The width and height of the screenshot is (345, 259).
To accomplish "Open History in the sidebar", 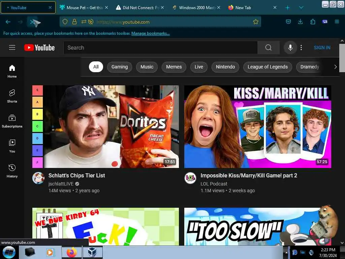I will pos(12,171).
